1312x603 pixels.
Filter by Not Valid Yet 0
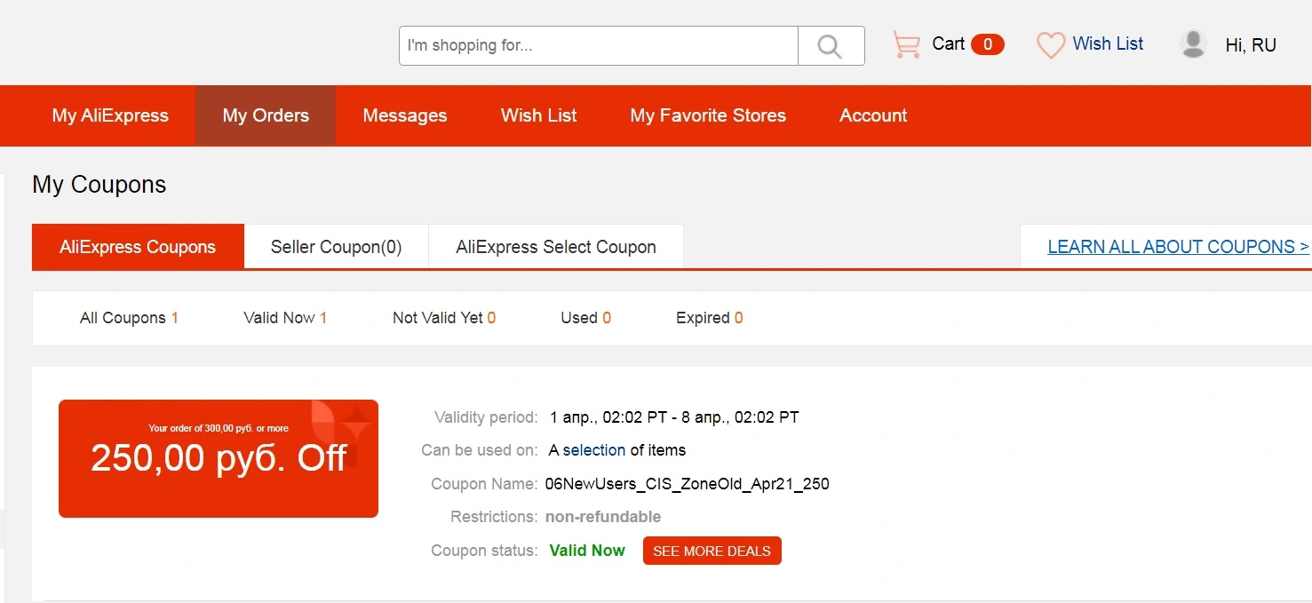444,318
